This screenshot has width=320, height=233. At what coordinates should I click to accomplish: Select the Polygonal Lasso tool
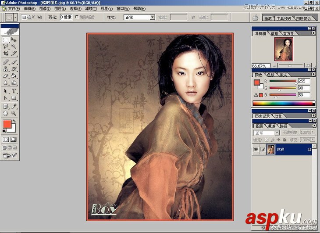pyautogui.click(x=6, y=47)
